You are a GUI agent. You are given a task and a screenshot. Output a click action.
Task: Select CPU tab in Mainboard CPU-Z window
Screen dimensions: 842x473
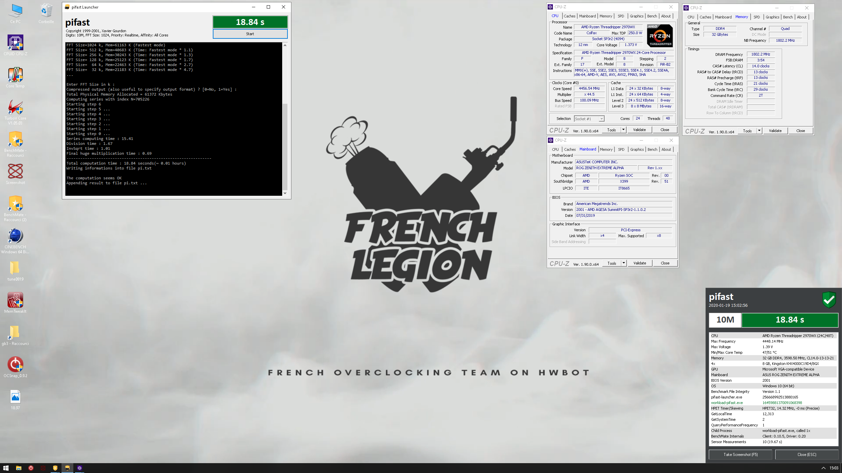[x=556, y=149]
